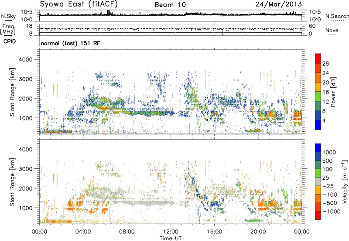This screenshot has height=241, width=349.
Task: Click the "3000" tick on power panel axis
Action: click(x=26, y=79)
